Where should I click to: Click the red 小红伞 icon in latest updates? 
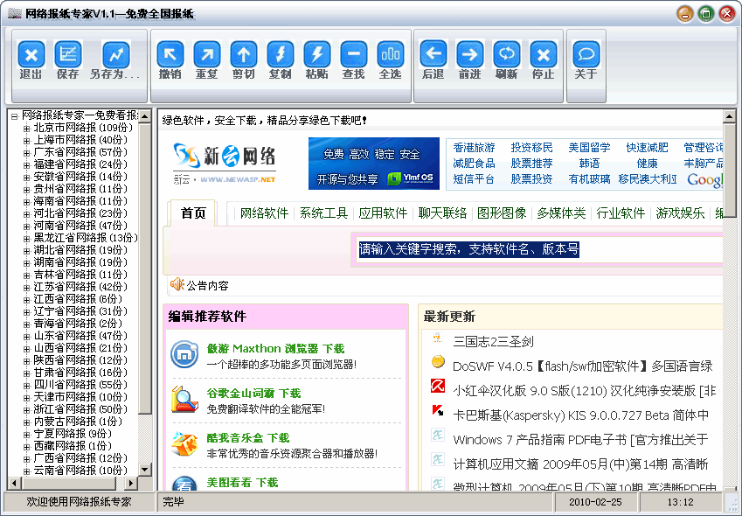(438, 386)
